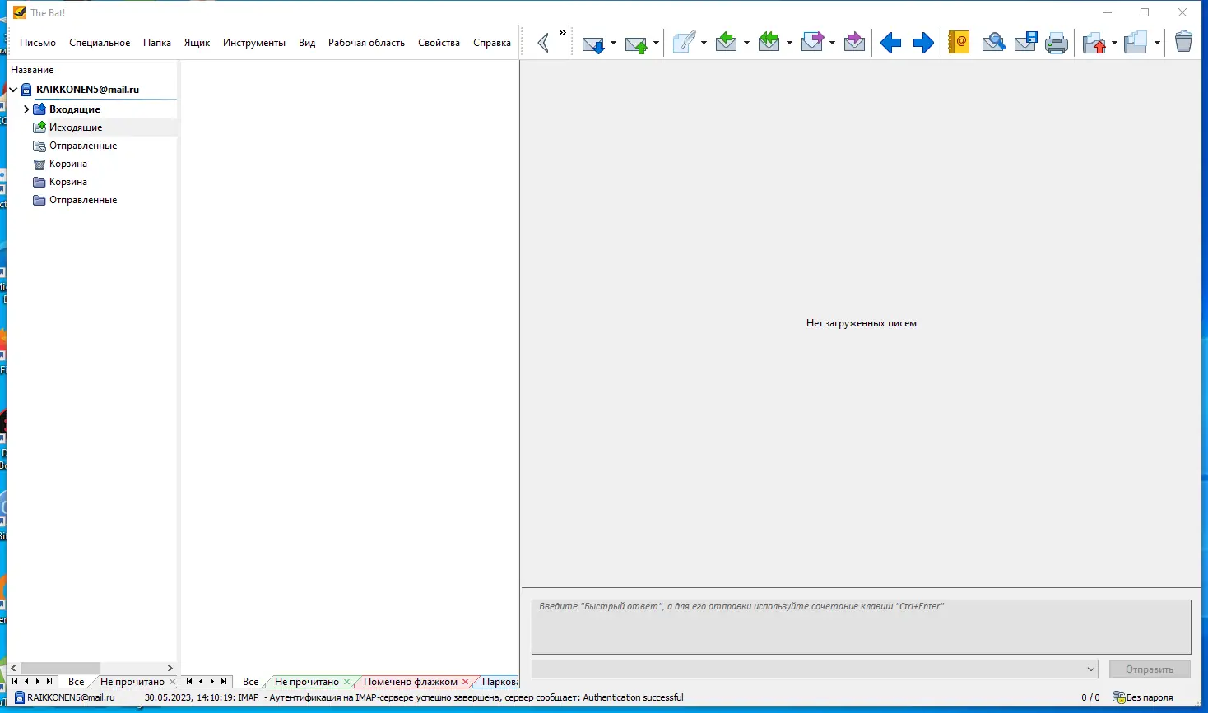
Task: Click the Reply All icon with double green arrows
Action: click(x=769, y=42)
